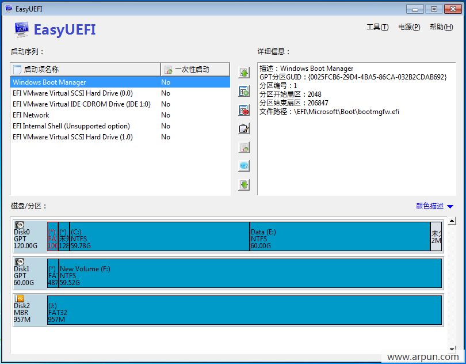This screenshot has width=466, height=364.
Task: Open the 电源 menu
Action: tap(408, 26)
